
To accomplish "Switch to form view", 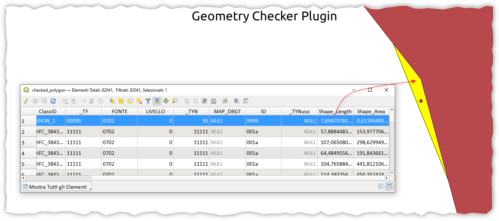I will click(381, 186).
